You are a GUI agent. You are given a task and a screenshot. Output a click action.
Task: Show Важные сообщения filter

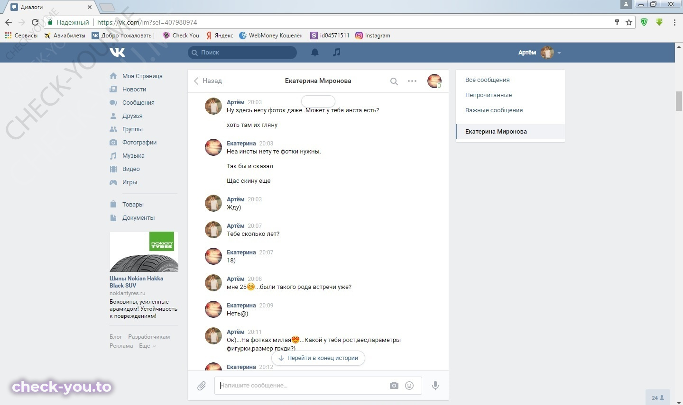point(494,110)
